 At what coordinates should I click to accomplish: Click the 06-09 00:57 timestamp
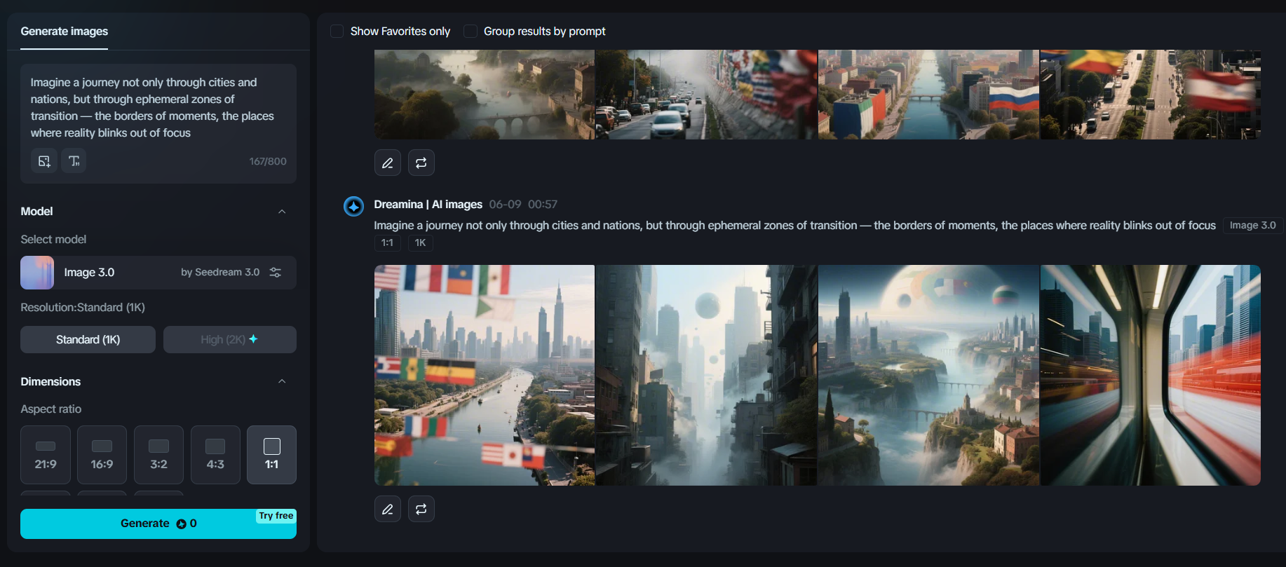pos(523,205)
